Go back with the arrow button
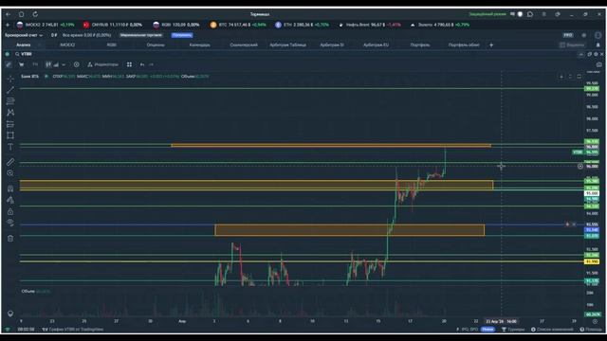607x341 pixels. coord(9,14)
